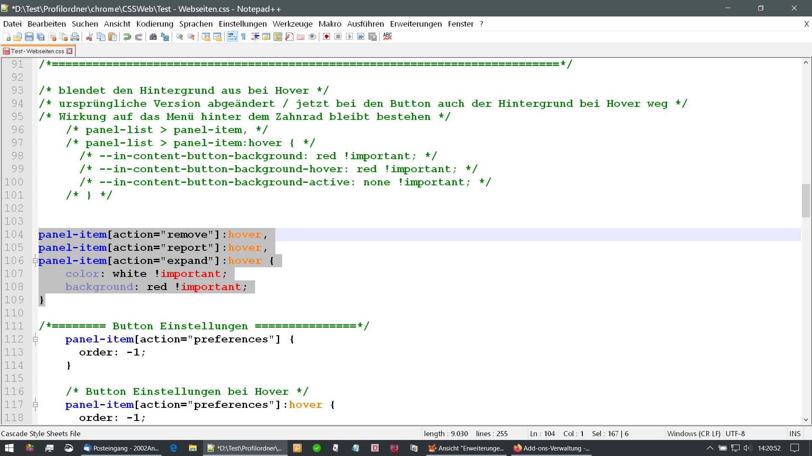This screenshot has width=812, height=456.
Task: Collapse the fold marker on line 106
Action: pyautogui.click(x=36, y=261)
